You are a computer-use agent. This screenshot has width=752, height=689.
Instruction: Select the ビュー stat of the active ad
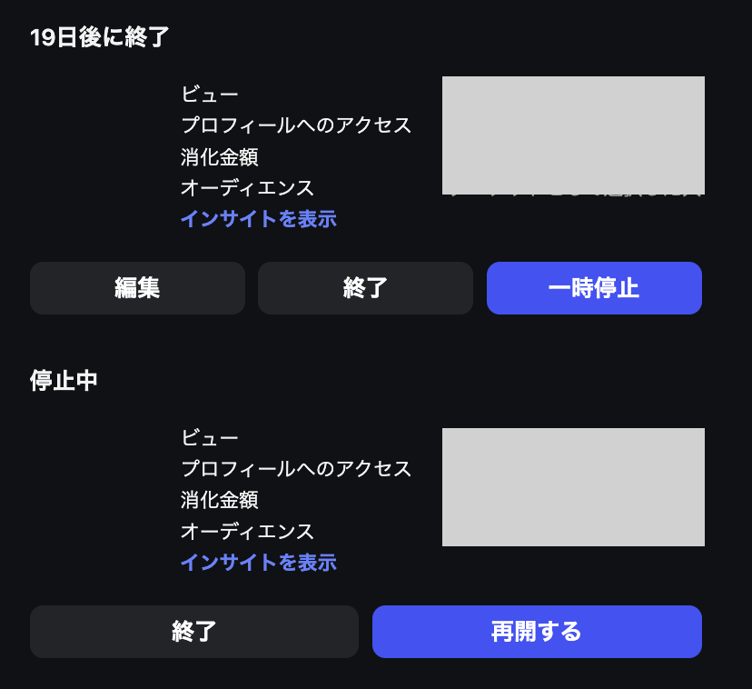tap(210, 94)
